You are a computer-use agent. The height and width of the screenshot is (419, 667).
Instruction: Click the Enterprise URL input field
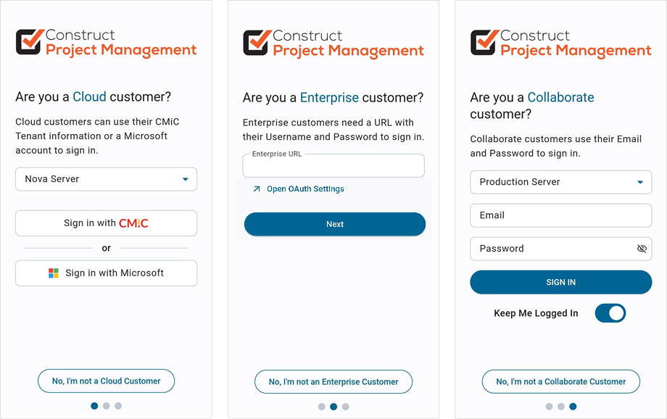333,165
